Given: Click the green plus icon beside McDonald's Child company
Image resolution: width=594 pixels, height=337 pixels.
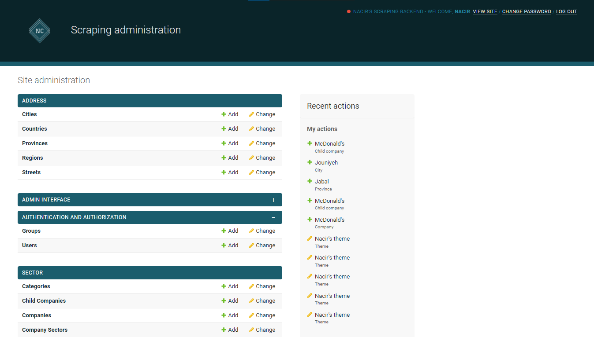Looking at the screenshot, I should (310, 143).
